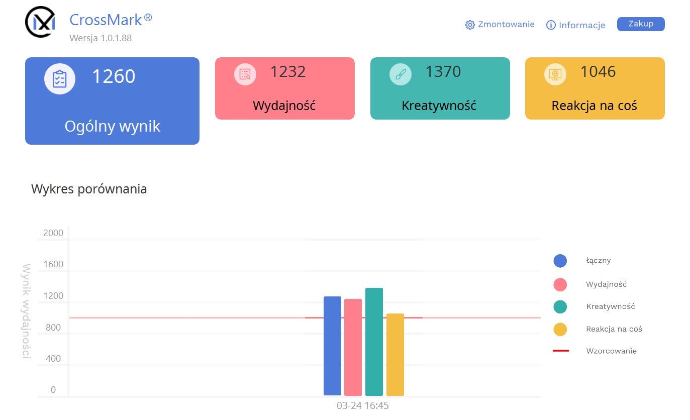Select the yellow Reakcja bar in chart
Screen dimensions: 690x420
(x=395, y=355)
